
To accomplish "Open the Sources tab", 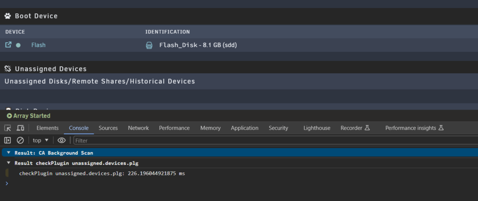I will (x=108, y=128).
